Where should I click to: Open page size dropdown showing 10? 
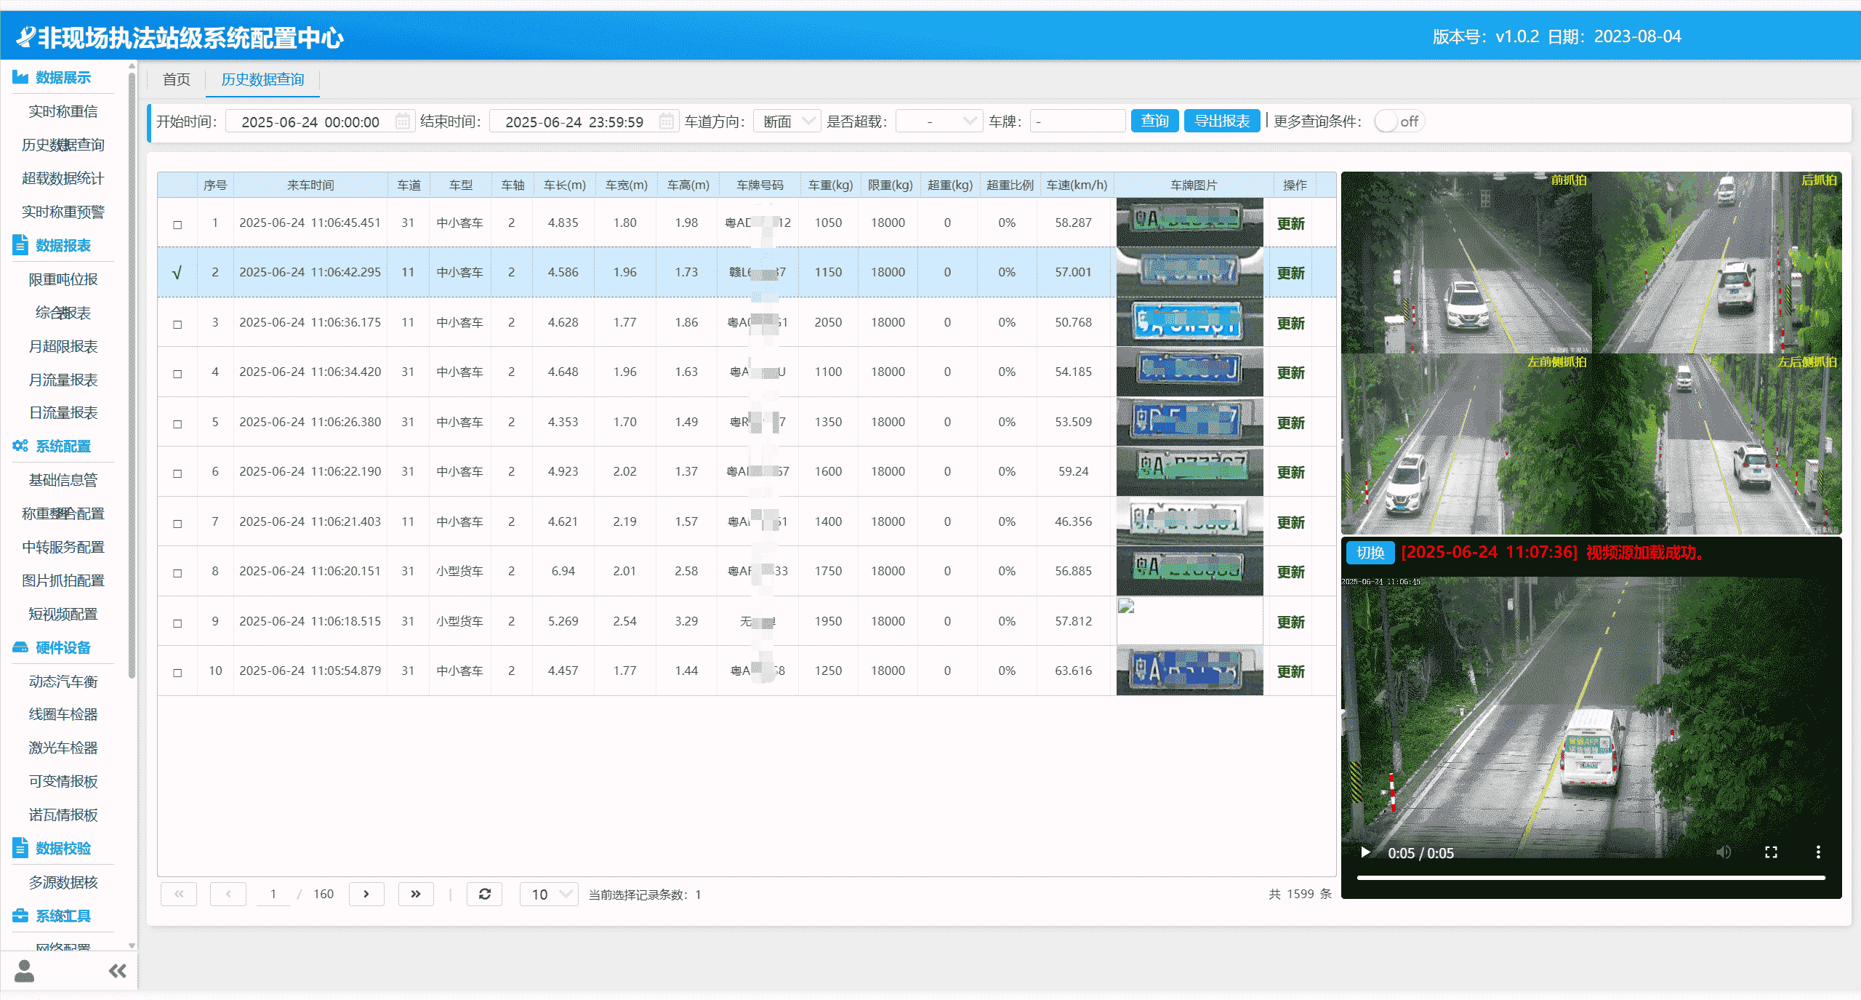tap(549, 894)
